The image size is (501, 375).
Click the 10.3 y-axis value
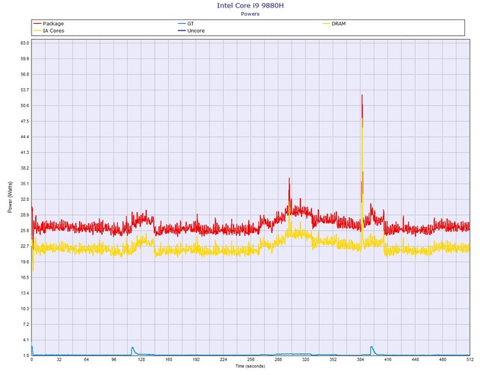point(25,309)
